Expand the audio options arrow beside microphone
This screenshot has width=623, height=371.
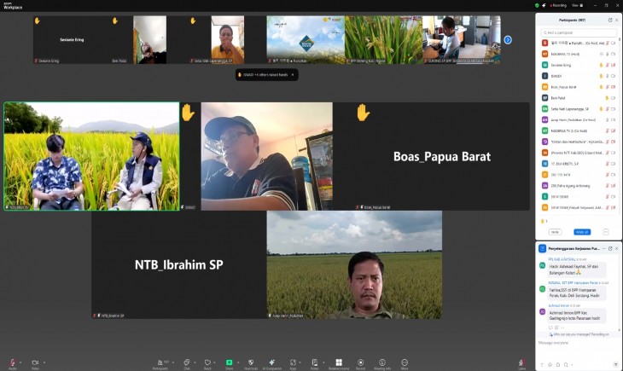point(20,362)
